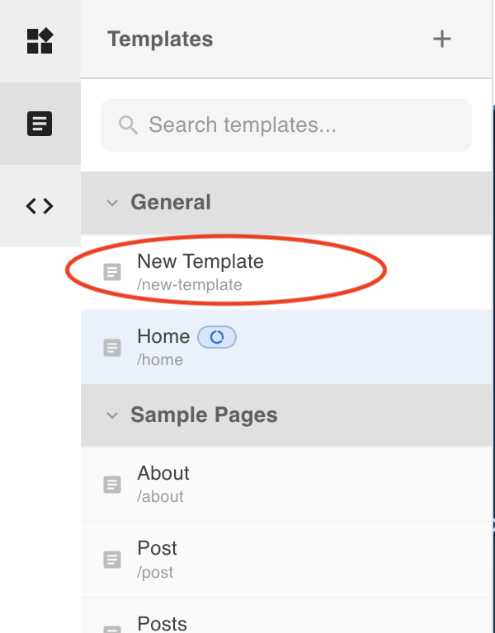This screenshot has height=633, width=495.
Task: Open the Post sample page
Action: pyautogui.click(x=158, y=549)
